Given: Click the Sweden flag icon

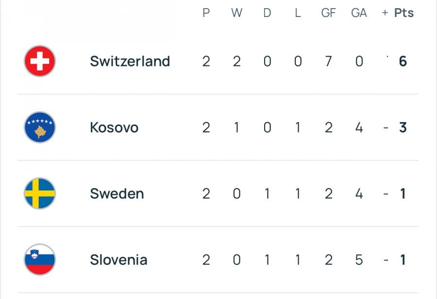Looking at the screenshot, I should [40, 194].
